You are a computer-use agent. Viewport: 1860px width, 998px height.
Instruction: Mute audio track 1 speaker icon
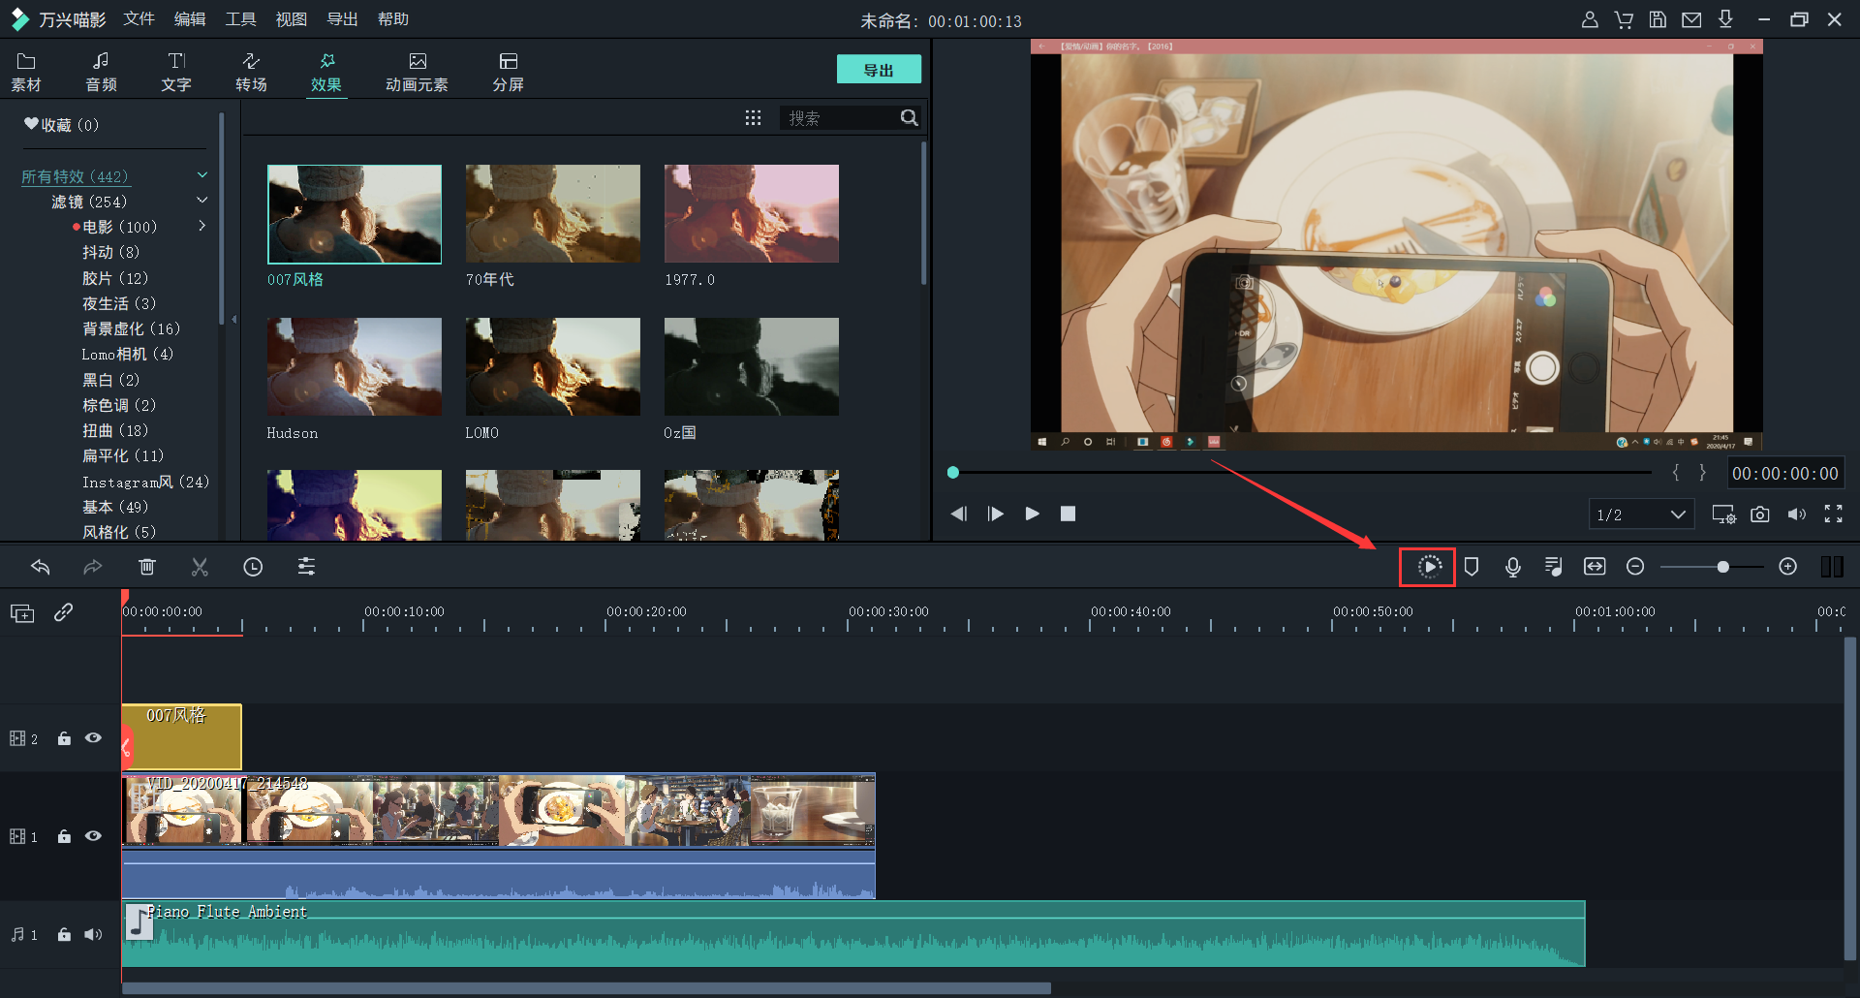(x=93, y=934)
